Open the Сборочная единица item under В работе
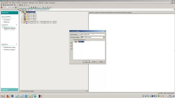175x98 pixels. click(10, 28)
